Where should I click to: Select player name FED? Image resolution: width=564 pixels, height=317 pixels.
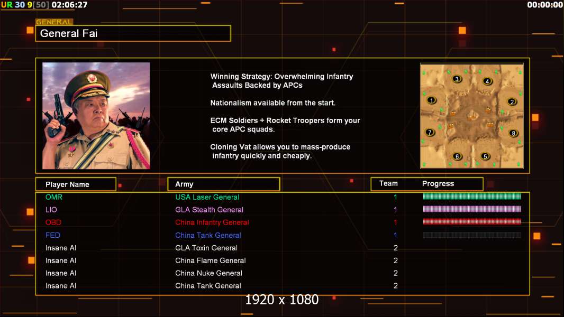[x=52, y=235]
